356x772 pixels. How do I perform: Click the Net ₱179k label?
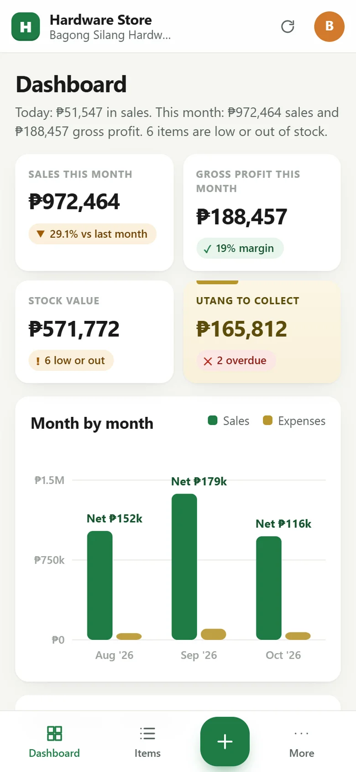[x=199, y=482]
